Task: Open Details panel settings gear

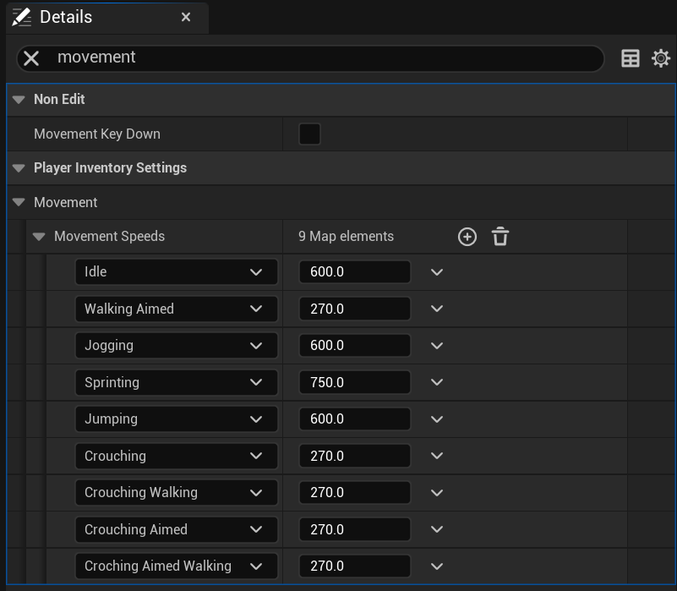Action: coord(661,57)
